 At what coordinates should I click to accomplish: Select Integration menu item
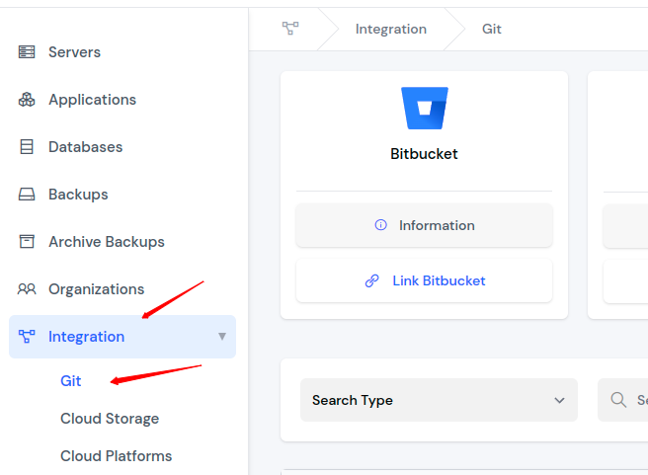click(x=122, y=337)
